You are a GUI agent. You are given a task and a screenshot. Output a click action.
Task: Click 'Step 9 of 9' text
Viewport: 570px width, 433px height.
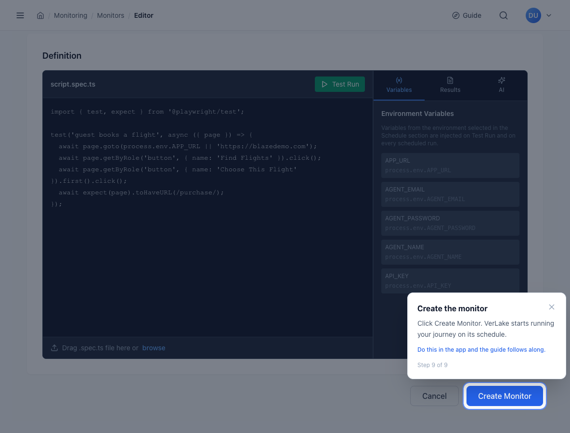[x=432, y=365]
